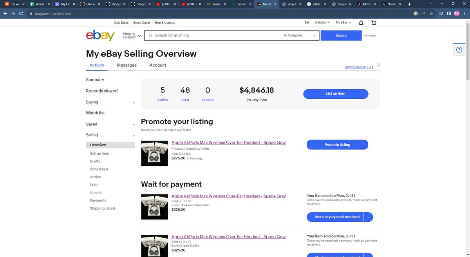Open Drafts in the Selling sidebar
Screen dimensions: 470x257
pos(95,161)
